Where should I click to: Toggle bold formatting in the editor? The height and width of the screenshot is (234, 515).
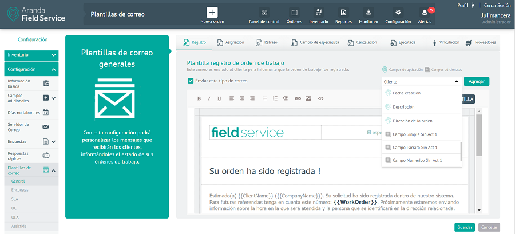[x=199, y=98]
